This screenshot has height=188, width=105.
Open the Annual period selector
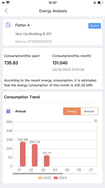coord(20,111)
